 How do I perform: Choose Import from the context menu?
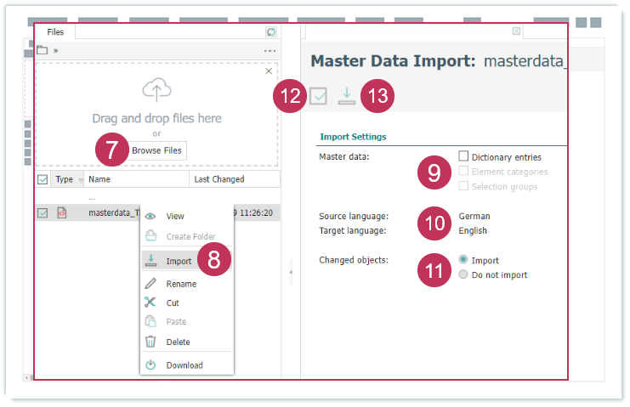click(179, 261)
